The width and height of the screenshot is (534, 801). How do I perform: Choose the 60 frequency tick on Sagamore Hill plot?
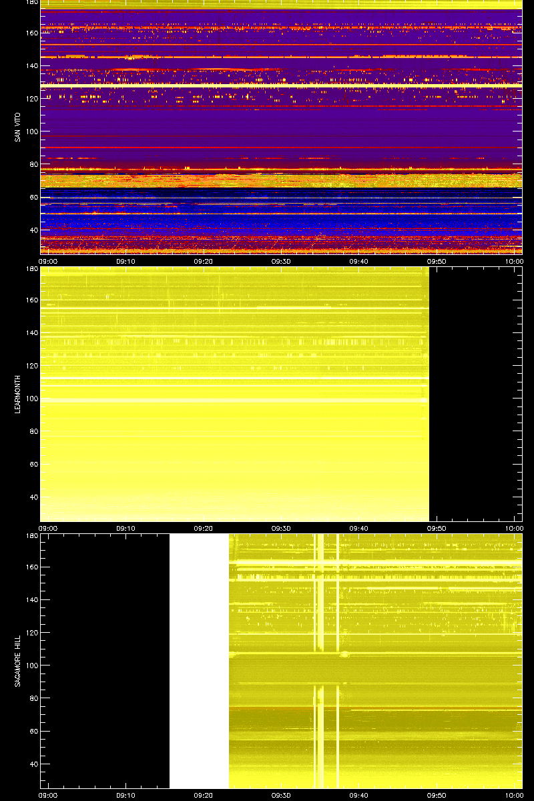pyautogui.click(x=33, y=731)
